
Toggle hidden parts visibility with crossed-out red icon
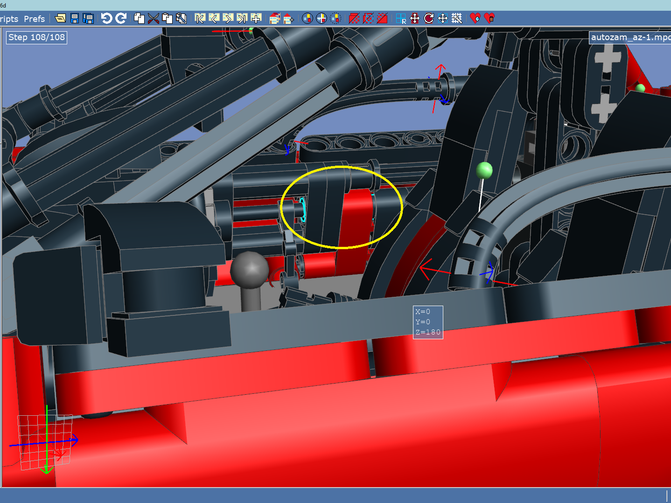(x=353, y=19)
